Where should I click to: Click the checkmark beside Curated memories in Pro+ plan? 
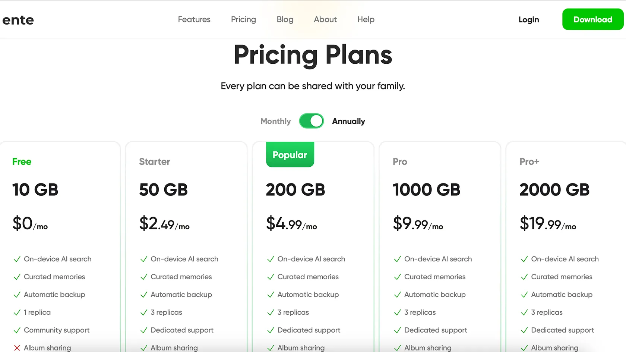[x=524, y=277]
